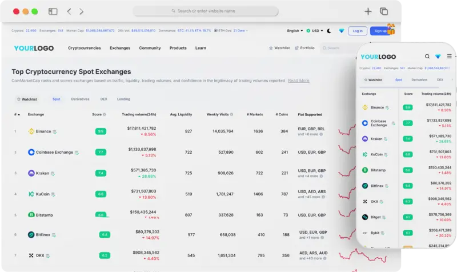Click the desktop site Search field
The height and width of the screenshot is (272, 457).
pos(338,48)
